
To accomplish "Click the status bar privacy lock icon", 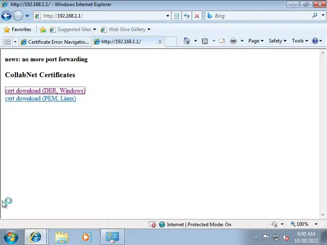I will click(x=274, y=224).
